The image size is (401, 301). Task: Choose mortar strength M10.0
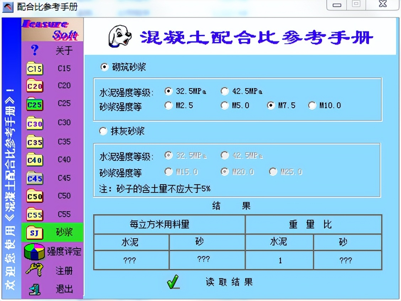coord(312,105)
